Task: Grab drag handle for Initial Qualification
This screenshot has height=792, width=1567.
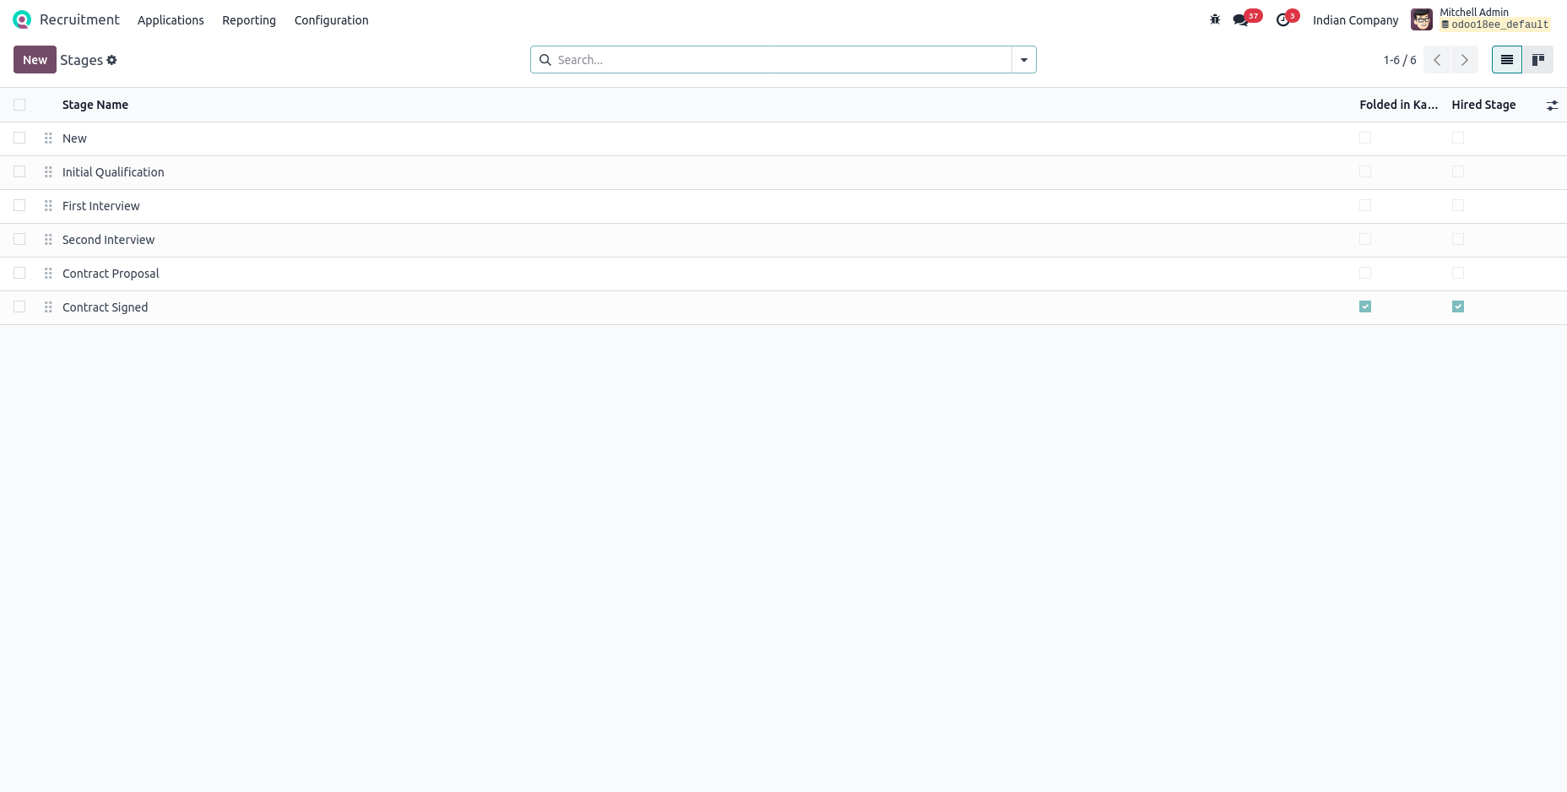Action: [x=48, y=172]
